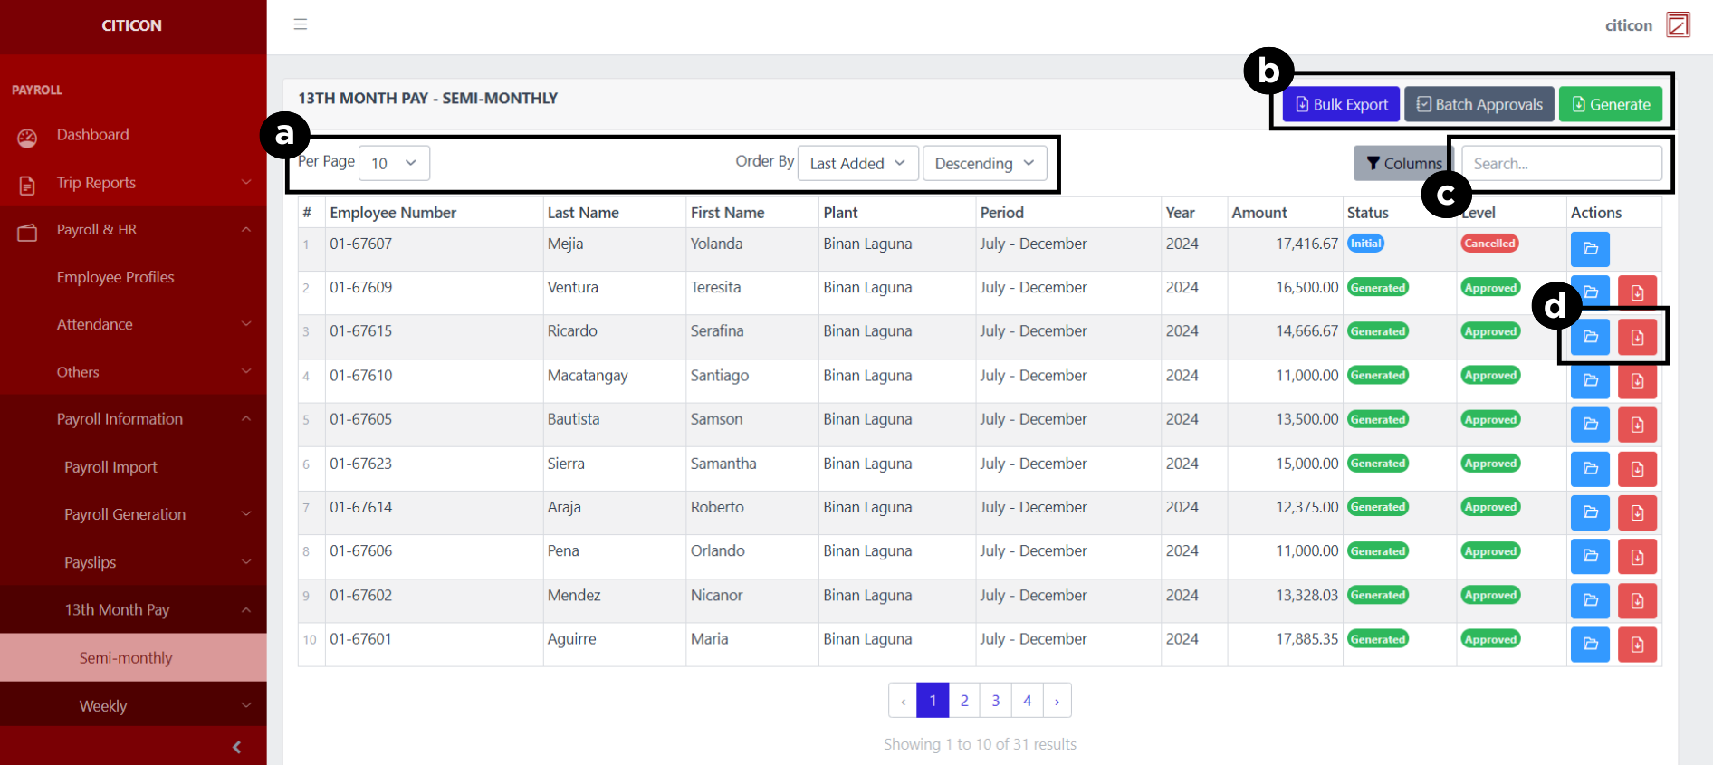Open the Last Added order dropdown

pyautogui.click(x=856, y=164)
